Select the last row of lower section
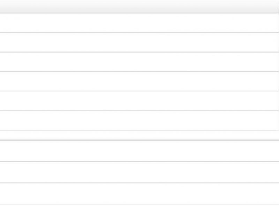Viewport: 279px width, 209px height. coord(139,194)
